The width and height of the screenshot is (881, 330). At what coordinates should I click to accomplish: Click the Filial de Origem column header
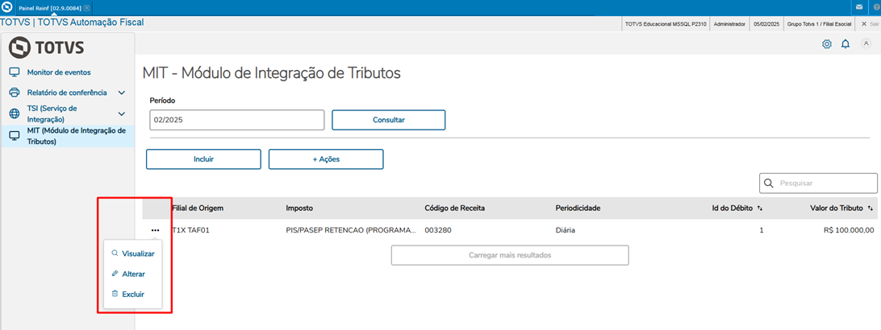198,208
